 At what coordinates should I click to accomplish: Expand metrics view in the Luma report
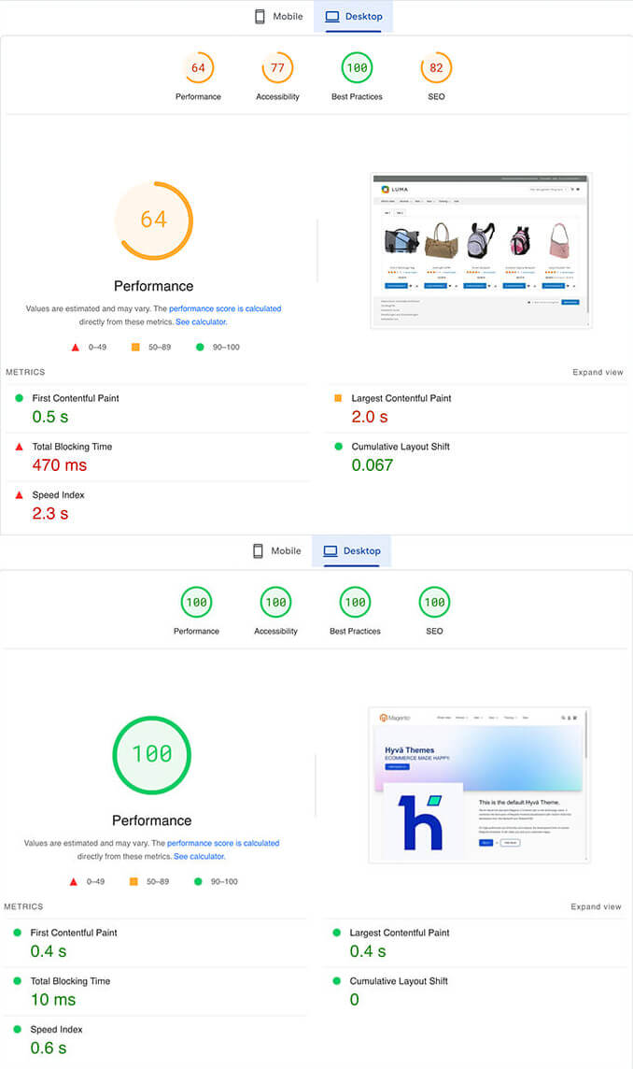[x=598, y=373]
